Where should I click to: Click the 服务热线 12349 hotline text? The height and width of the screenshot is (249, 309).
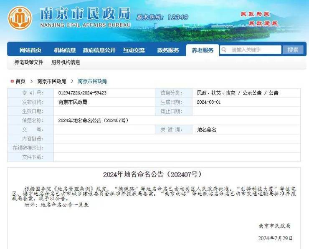(162, 17)
